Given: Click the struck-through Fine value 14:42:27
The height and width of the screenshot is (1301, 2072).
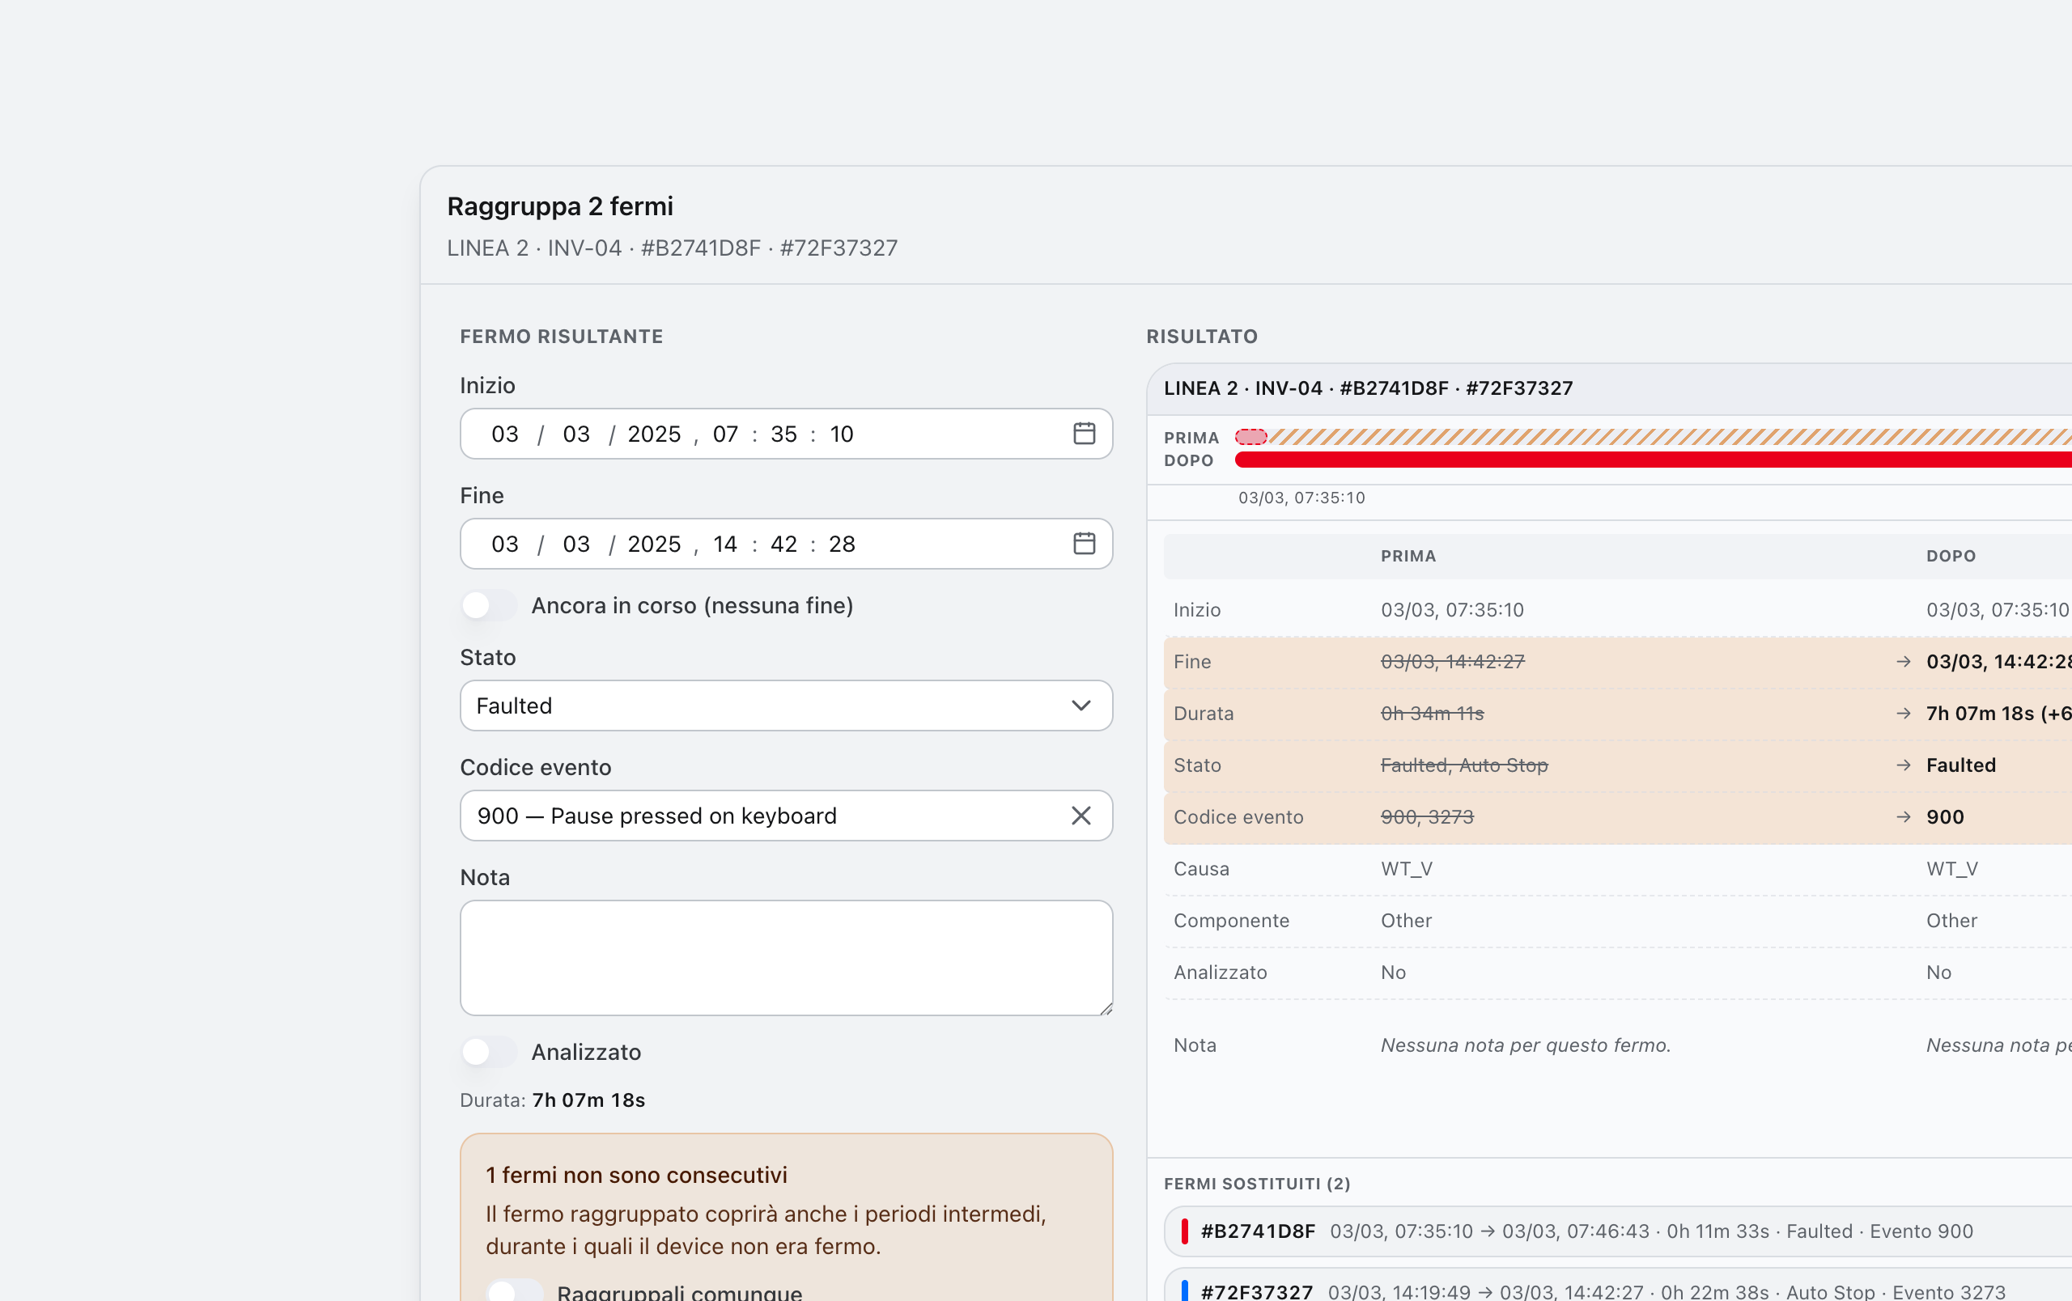Looking at the screenshot, I should (x=1453, y=661).
